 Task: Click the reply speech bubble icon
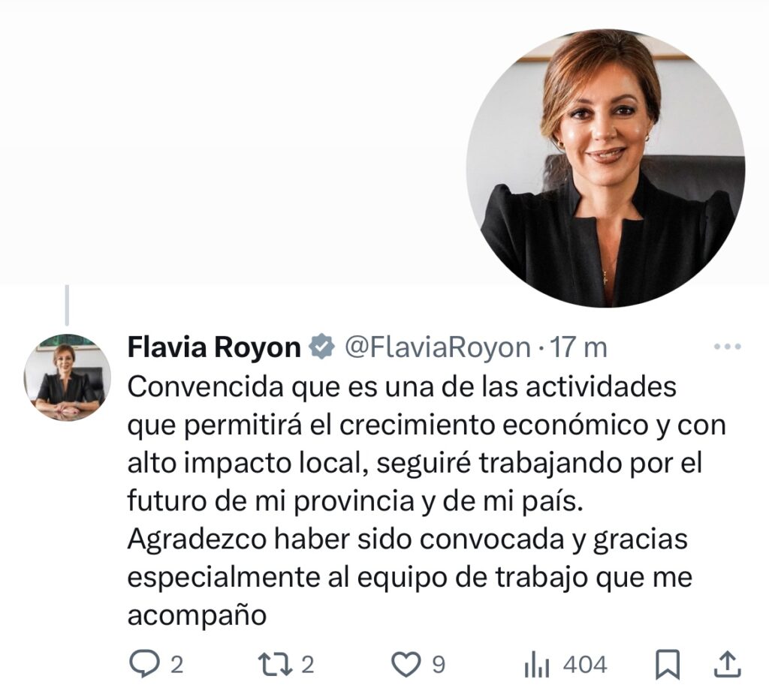tap(143, 664)
